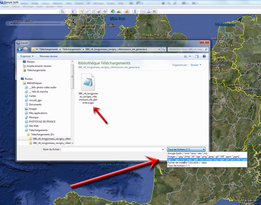Select the Add Placemark pushpin tool

pos(82,11)
